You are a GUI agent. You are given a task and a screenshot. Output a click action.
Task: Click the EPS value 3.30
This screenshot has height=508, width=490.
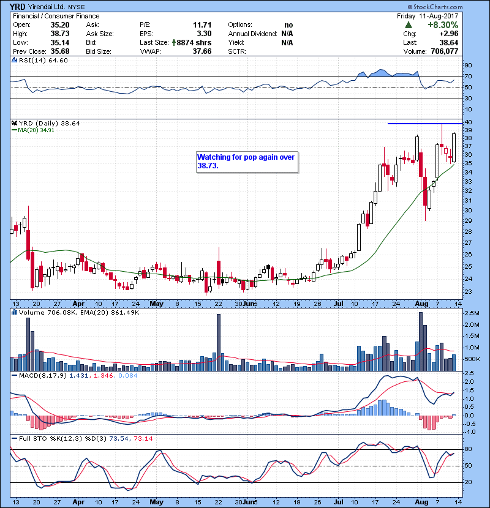[x=205, y=34]
